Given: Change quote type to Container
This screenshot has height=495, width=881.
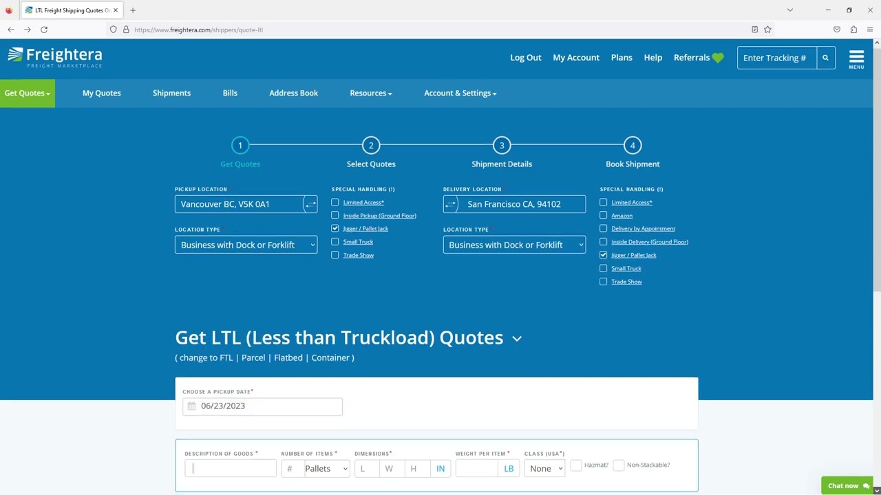Looking at the screenshot, I should (330, 357).
